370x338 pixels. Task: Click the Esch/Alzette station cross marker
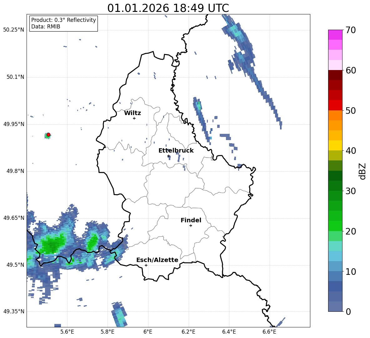(146, 265)
